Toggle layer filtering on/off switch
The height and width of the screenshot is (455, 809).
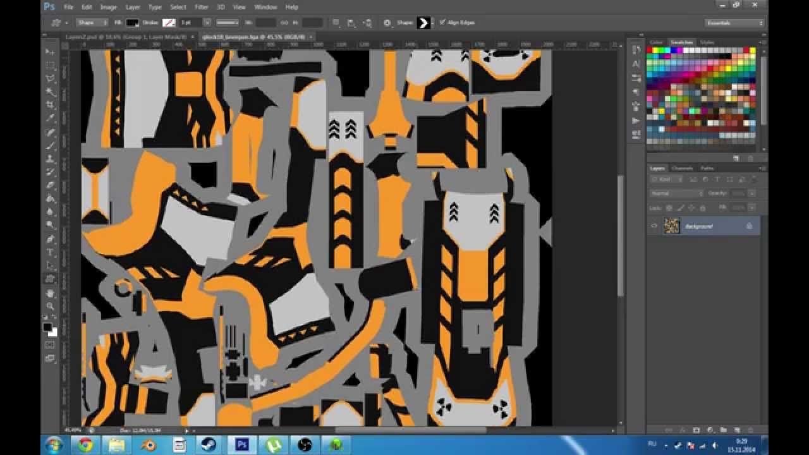click(753, 180)
